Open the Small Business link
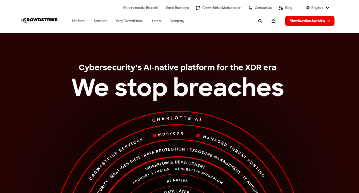The height and width of the screenshot is (193, 359). click(x=177, y=8)
